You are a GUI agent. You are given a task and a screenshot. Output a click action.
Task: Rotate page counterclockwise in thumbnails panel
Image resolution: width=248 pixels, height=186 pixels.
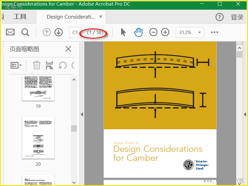point(63,65)
